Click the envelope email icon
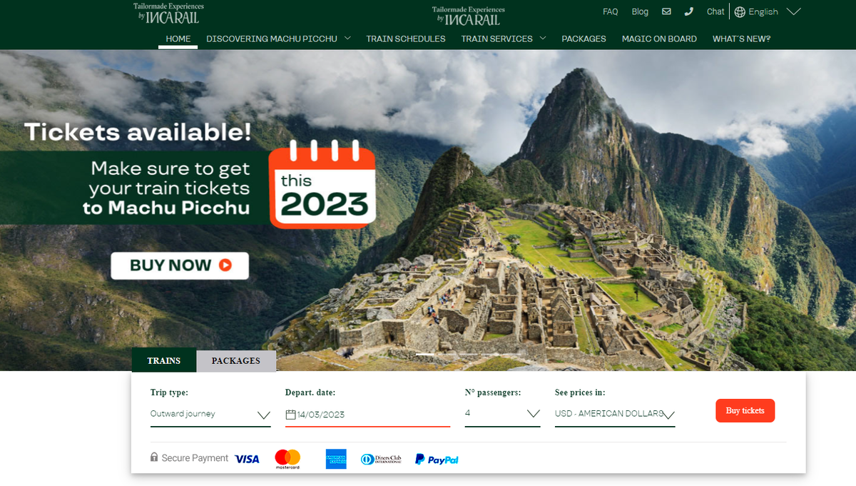Viewport: 856px width, 486px height. (x=666, y=11)
